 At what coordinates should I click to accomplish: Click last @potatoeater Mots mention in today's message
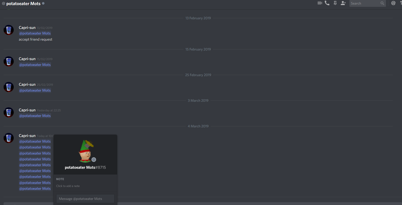(x=35, y=189)
